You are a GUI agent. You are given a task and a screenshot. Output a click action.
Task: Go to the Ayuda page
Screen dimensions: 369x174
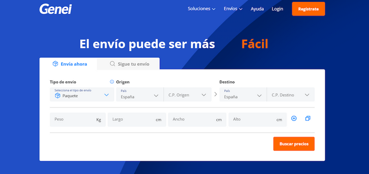pyautogui.click(x=257, y=9)
